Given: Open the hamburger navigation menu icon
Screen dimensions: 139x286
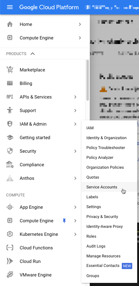Looking at the screenshot, I should pos(10,7).
